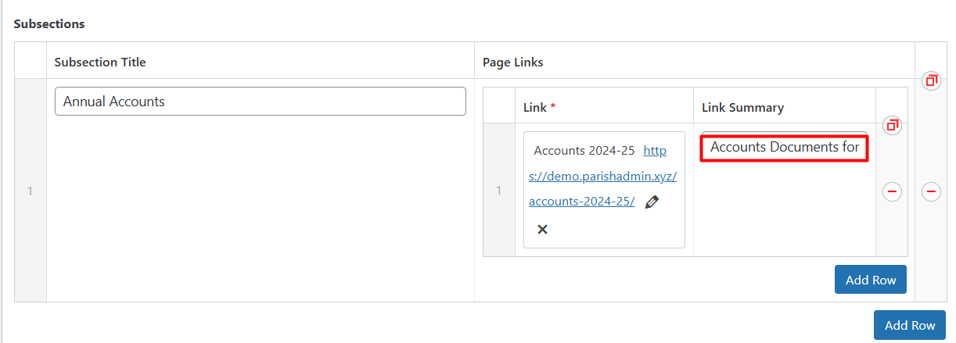Click the pencil edit icon for the Accounts link
The height and width of the screenshot is (343, 956).
pyautogui.click(x=652, y=202)
